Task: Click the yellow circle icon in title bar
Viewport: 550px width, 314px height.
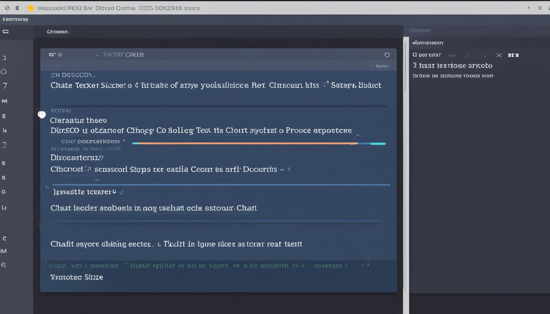Action: click(x=30, y=8)
